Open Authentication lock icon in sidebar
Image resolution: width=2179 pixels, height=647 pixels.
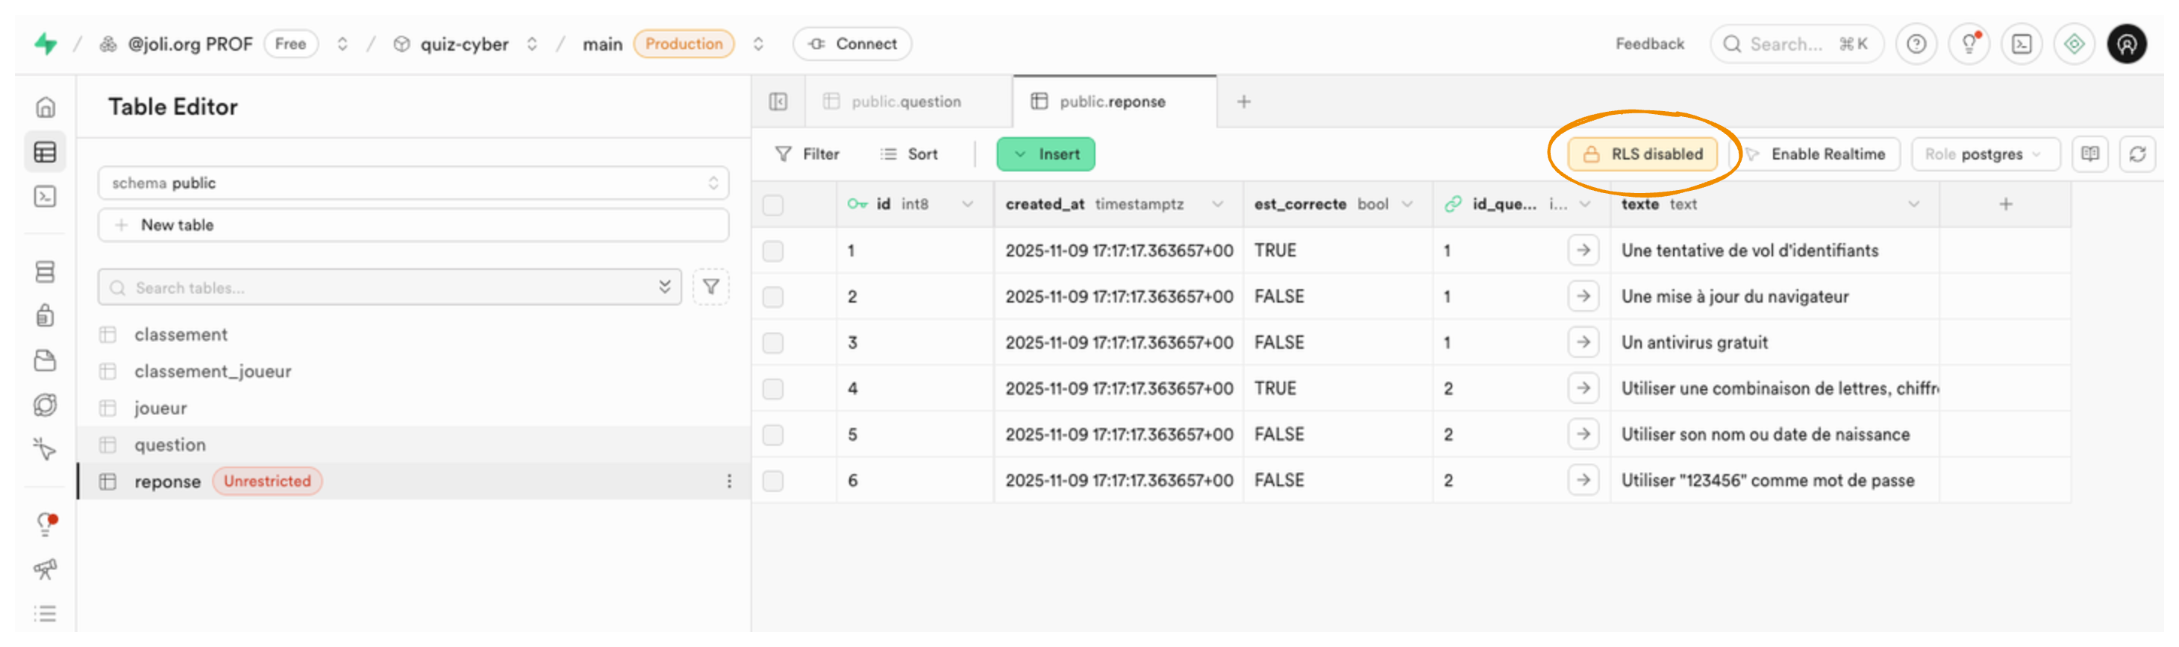tap(45, 316)
